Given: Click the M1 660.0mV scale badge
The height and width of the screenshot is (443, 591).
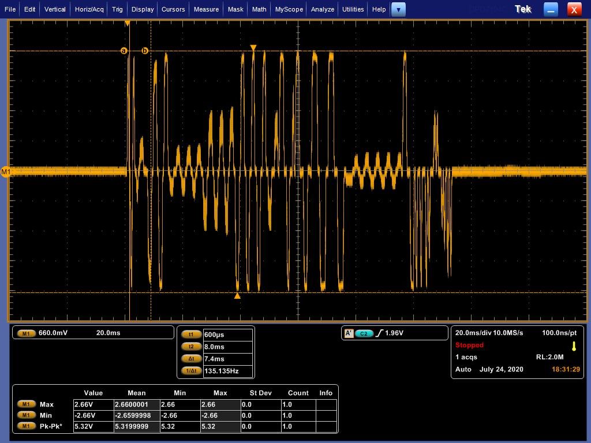Looking at the screenshot, I should 26,333.
